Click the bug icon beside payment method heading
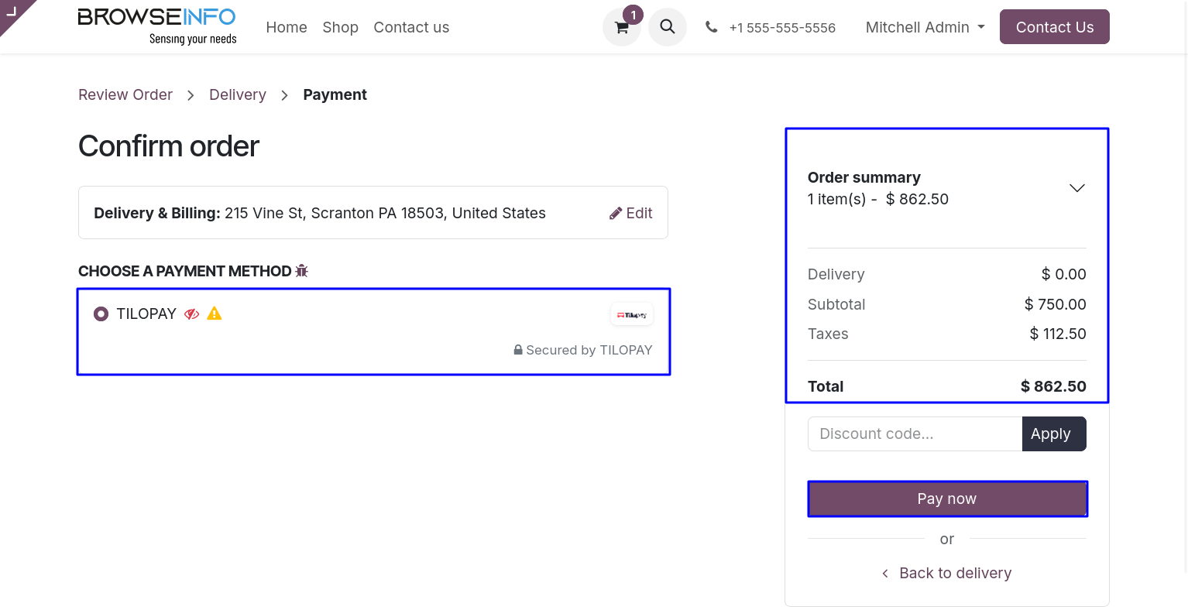Viewport: 1188px width, 610px height. (302, 271)
